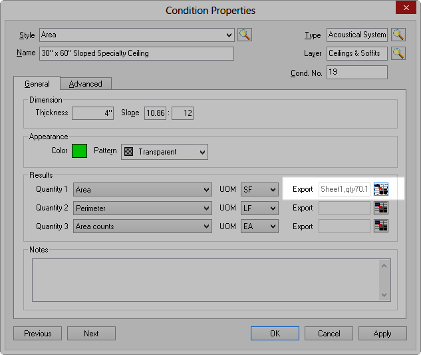This screenshot has height=355, width=421.
Task: Click the Cond. No. field showing 19
Action: (x=357, y=72)
